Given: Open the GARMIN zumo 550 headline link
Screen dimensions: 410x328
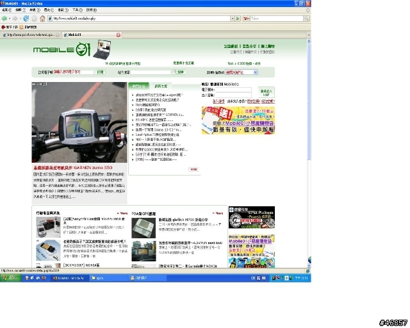Looking at the screenshot, I should pos(72,168).
